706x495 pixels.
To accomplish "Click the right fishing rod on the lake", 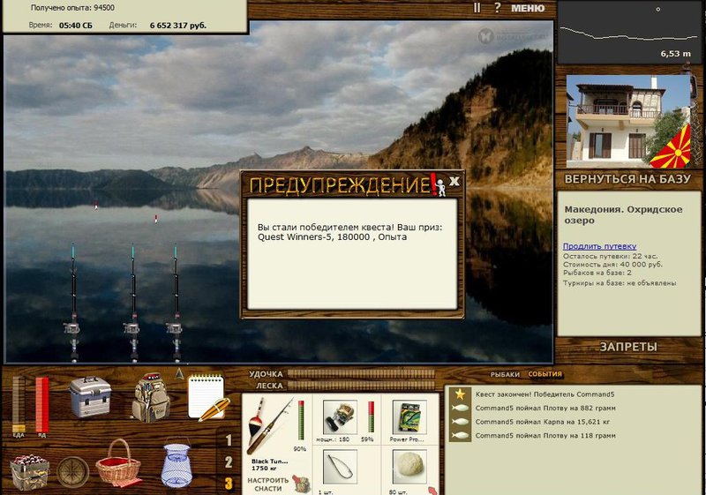I will pyautogui.click(x=176, y=303).
